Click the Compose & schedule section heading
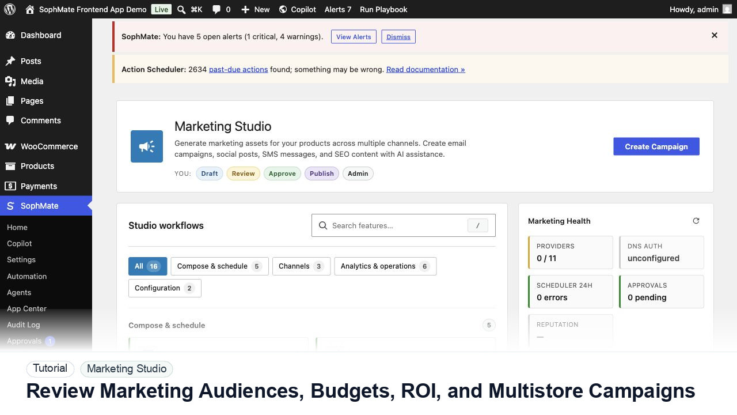737x415 pixels. point(167,325)
